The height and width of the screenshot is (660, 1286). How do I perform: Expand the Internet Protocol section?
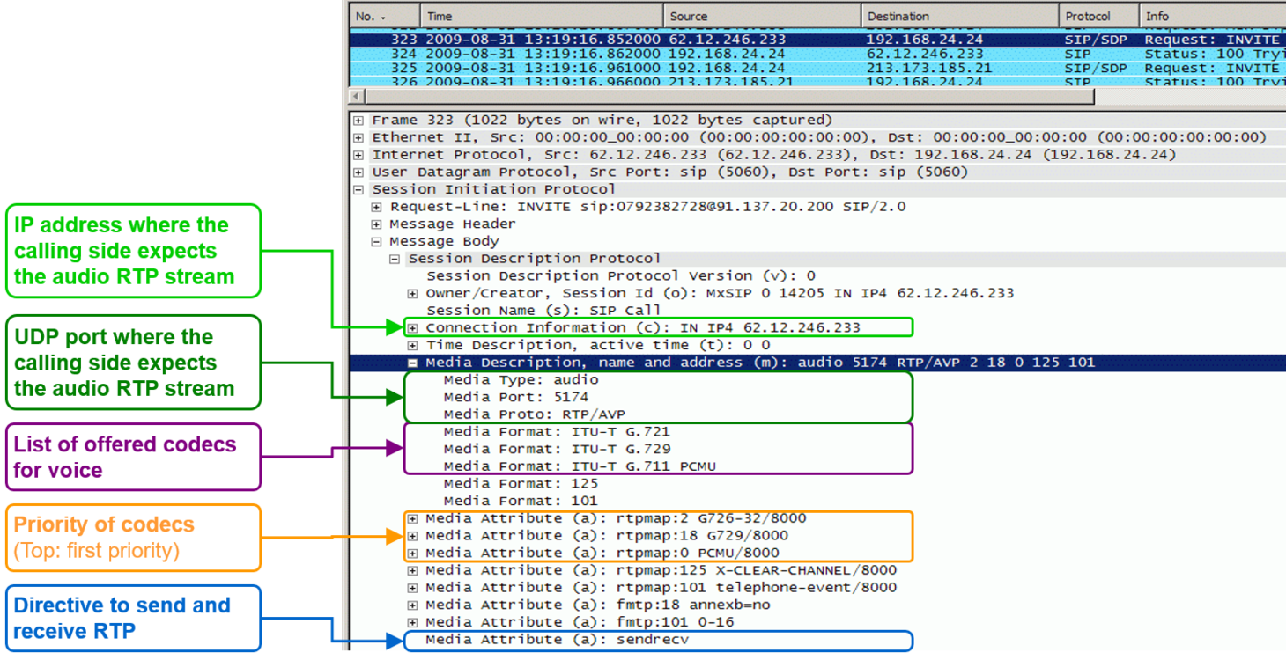[x=359, y=154]
